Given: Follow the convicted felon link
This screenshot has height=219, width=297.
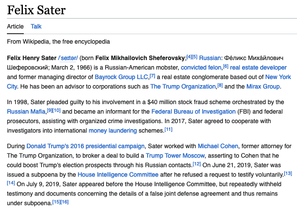Looking at the screenshot, I should [201, 67].
